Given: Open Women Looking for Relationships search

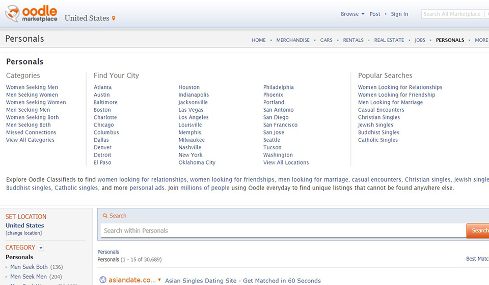Looking at the screenshot, I should [400, 87].
